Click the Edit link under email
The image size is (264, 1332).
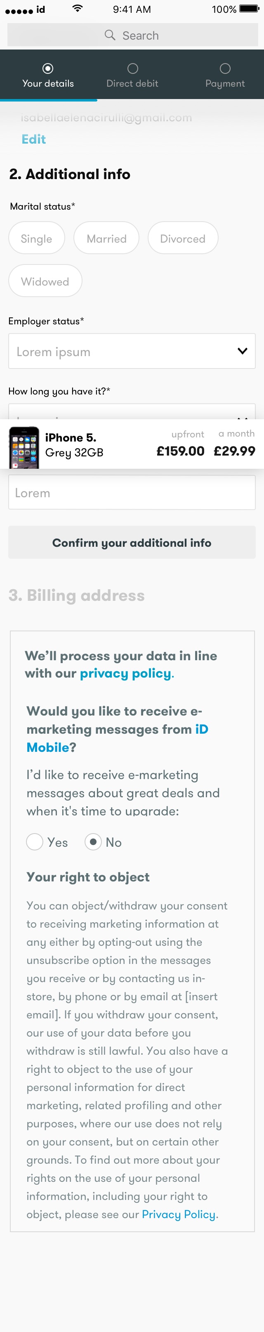click(x=33, y=139)
